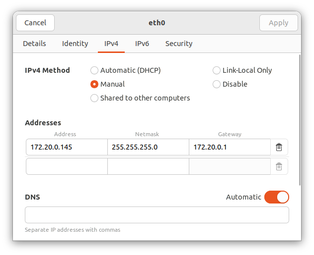Viewport: 314px width, 255px height.
Task: Toggle the Automatic DNS switch
Action: click(x=277, y=197)
